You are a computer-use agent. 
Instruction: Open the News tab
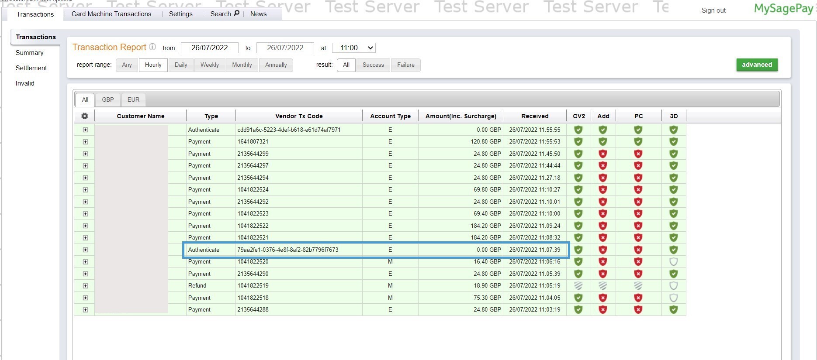click(258, 14)
